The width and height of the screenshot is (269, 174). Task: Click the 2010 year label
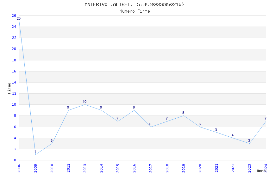click(x=52, y=168)
